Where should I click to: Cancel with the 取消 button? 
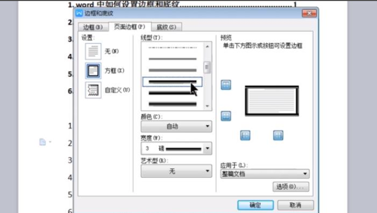click(x=296, y=205)
